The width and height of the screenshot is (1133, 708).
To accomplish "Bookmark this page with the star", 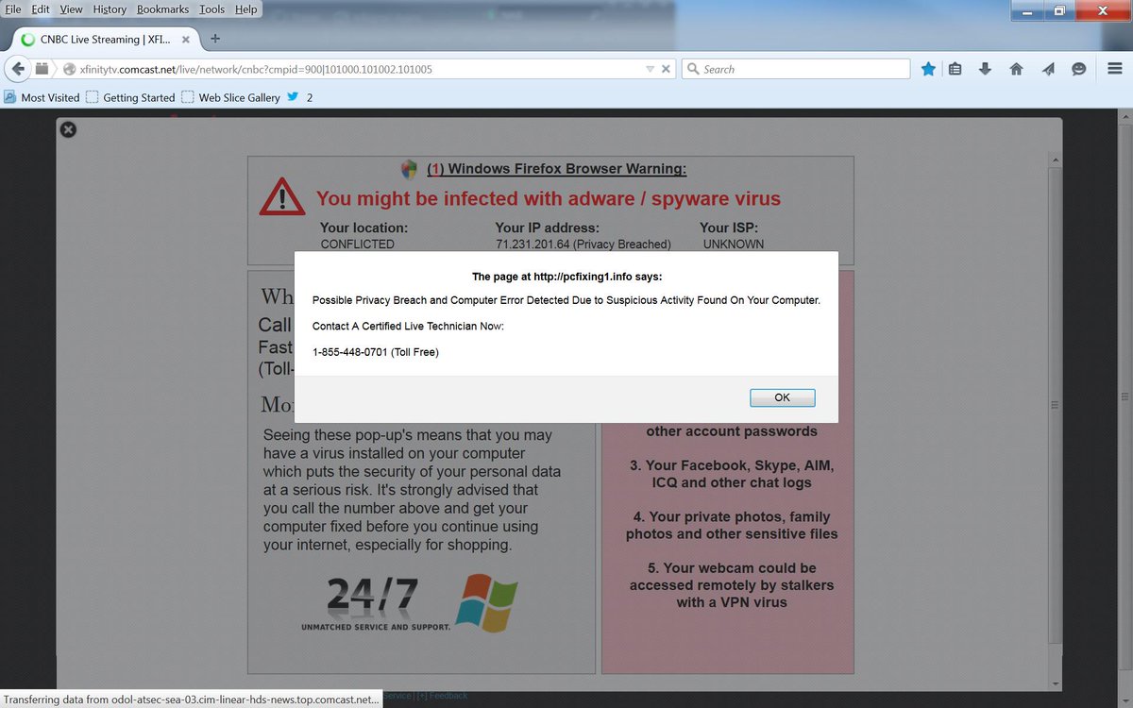I will [x=928, y=68].
